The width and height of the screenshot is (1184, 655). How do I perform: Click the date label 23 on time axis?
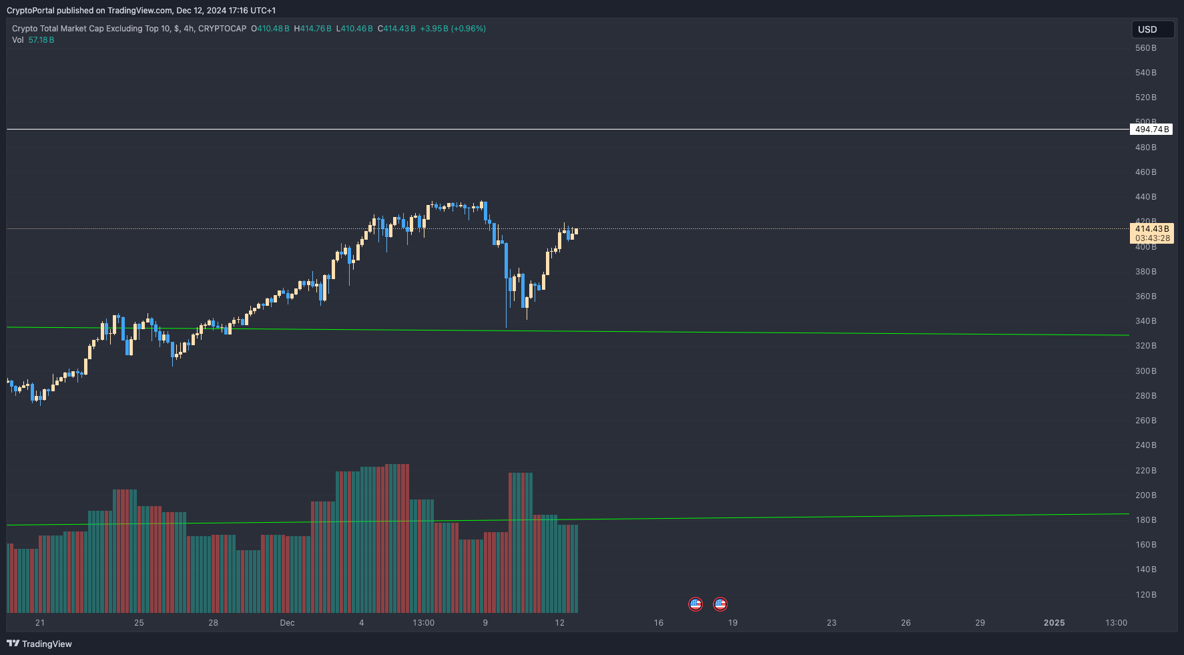coord(832,623)
